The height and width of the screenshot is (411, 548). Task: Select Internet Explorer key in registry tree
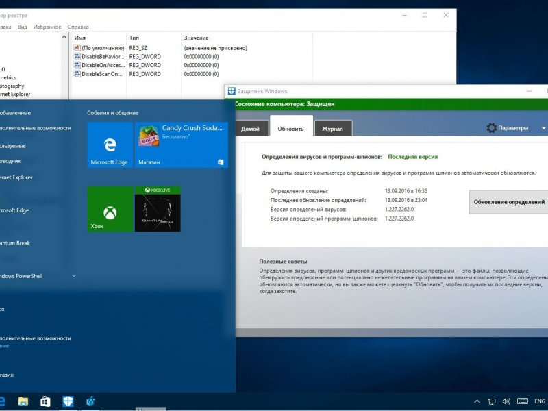point(15,94)
